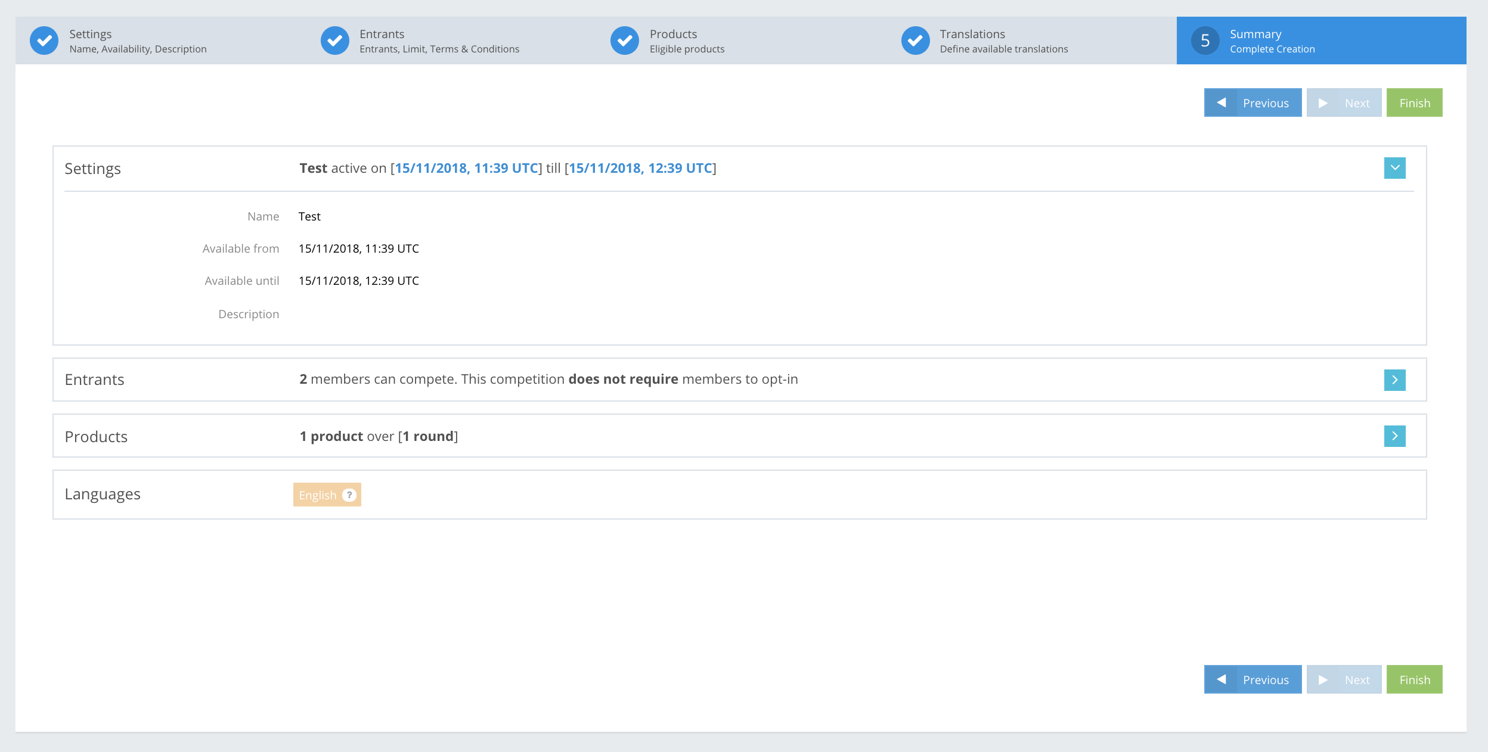The height and width of the screenshot is (752, 1488).
Task: Click the Available until value 12:39 UTC
Action: coord(359,281)
